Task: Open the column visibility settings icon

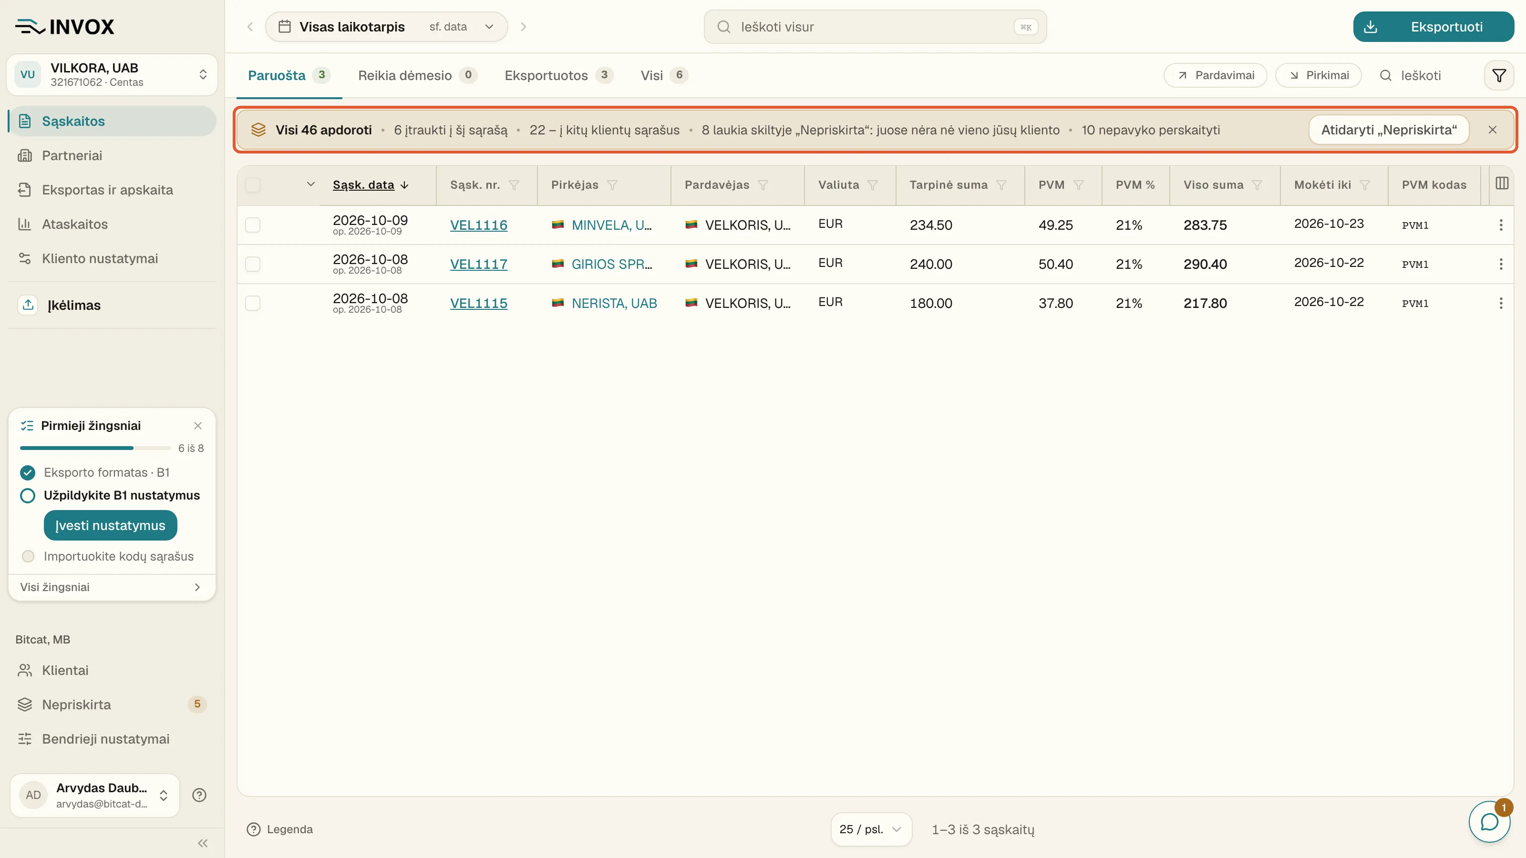Action: tap(1502, 184)
